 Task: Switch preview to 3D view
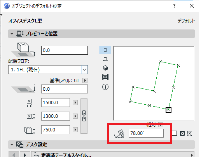(105, 68)
